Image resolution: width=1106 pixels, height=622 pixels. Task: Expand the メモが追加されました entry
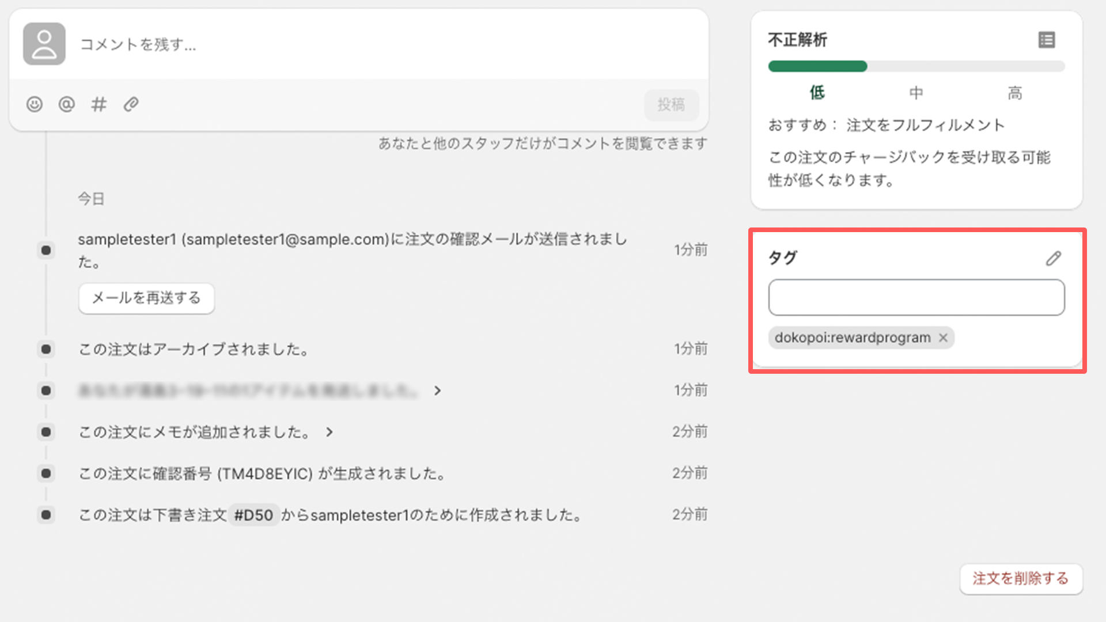pos(329,432)
